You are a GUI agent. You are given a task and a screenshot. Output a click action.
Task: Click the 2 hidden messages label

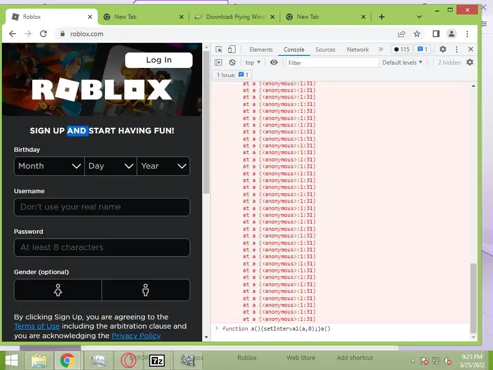449,62
